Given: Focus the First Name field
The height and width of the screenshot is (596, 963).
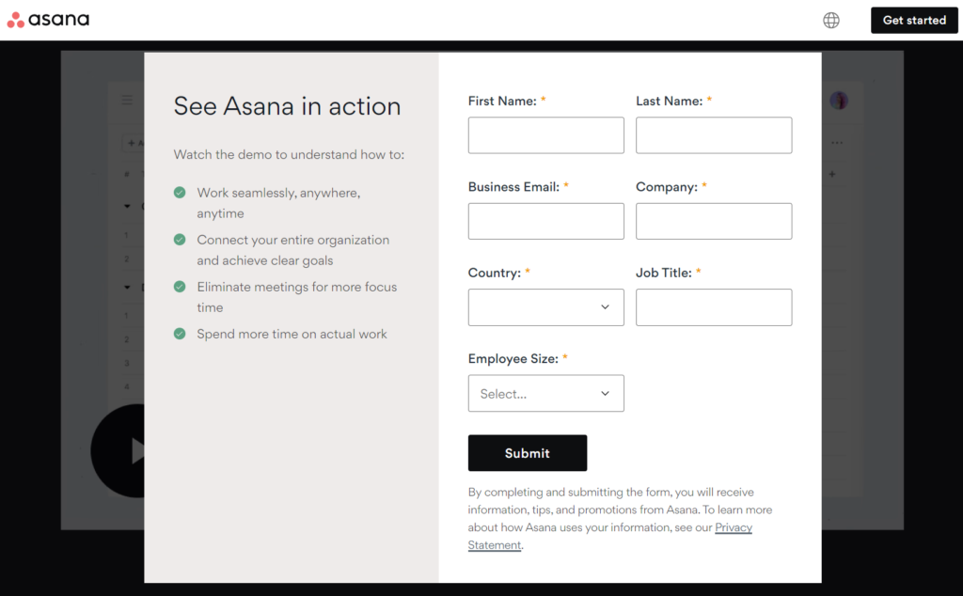Looking at the screenshot, I should click(x=546, y=135).
